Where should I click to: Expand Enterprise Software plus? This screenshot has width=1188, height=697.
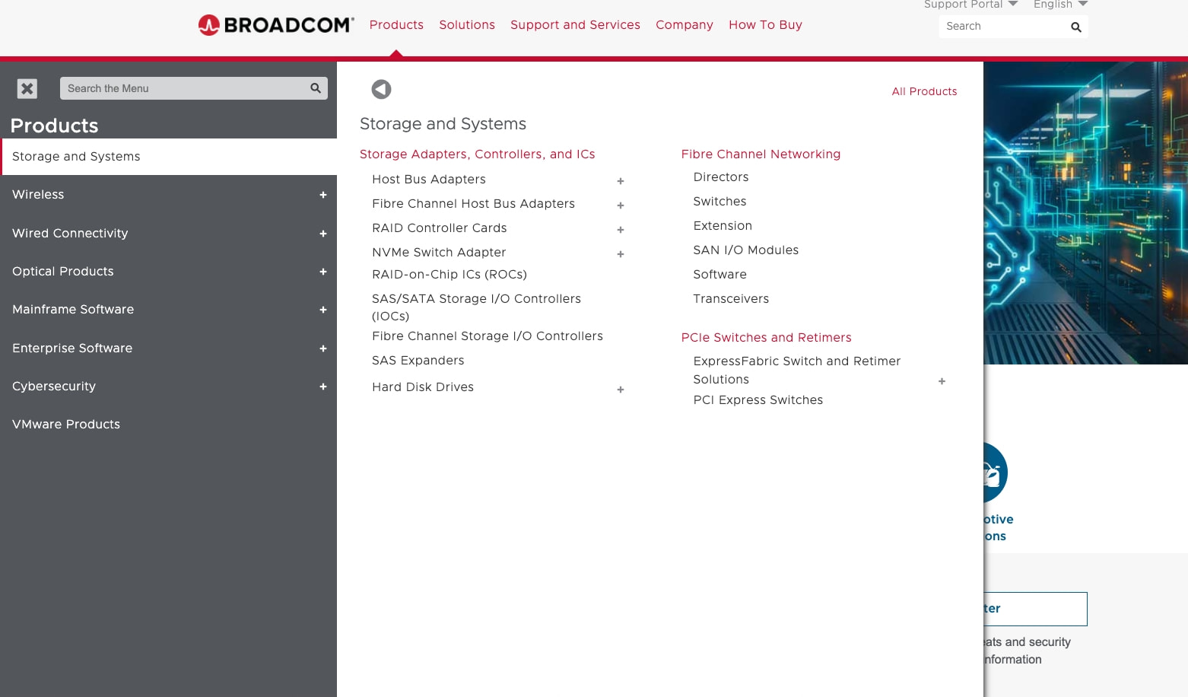click(323, 348)
